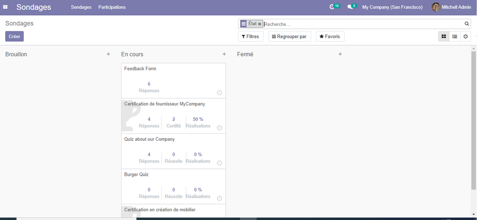This screenshot has width=477, height=220.
Task: Focus the Recherche search field
Action: pyautogui.click(x=363, y=24)
